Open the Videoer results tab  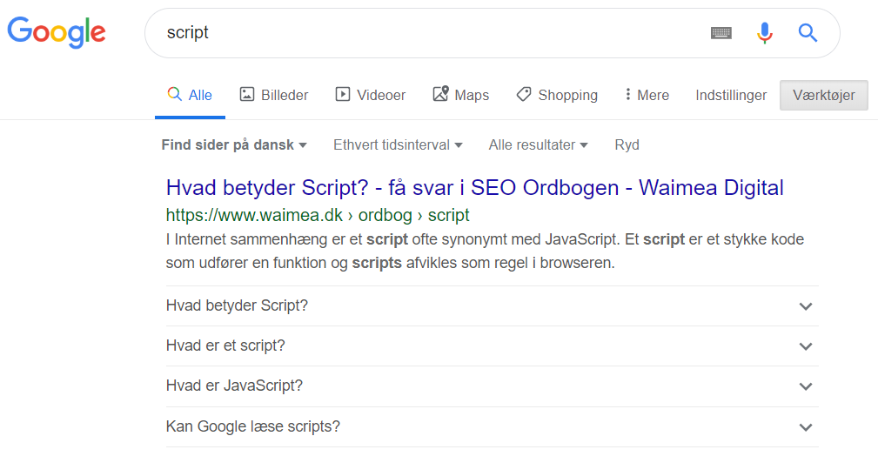coord(371,95)
